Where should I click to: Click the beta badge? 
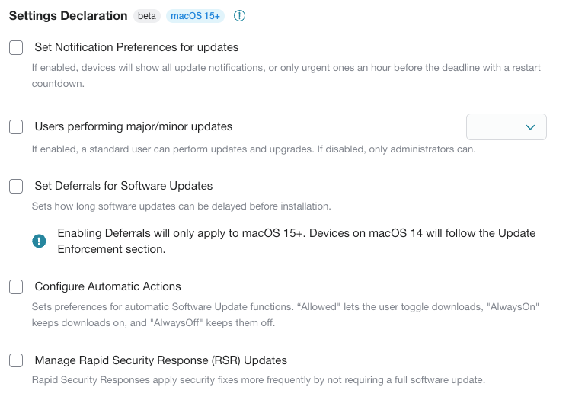coord(147,16)
